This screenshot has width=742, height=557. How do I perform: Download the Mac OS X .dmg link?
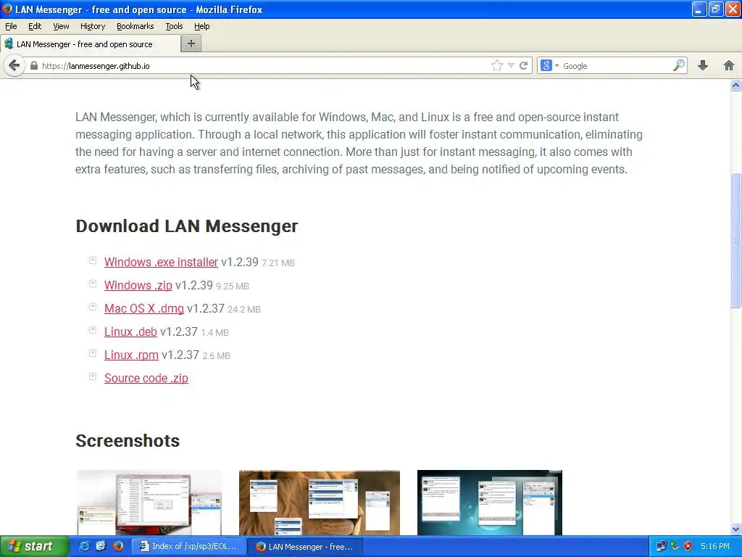click(144, 308)
